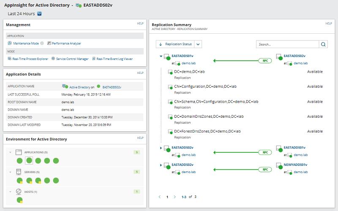Open the Replication Status sort dropdown
Image resolution: width=338 pixels, height=211 pixels.
tap(198, 44)
